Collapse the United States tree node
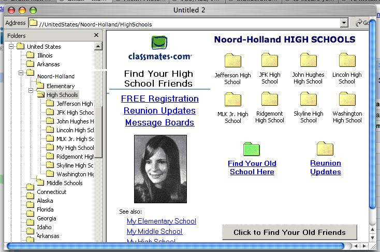Viewport: 380px width, 252px height. coord(11,46)
